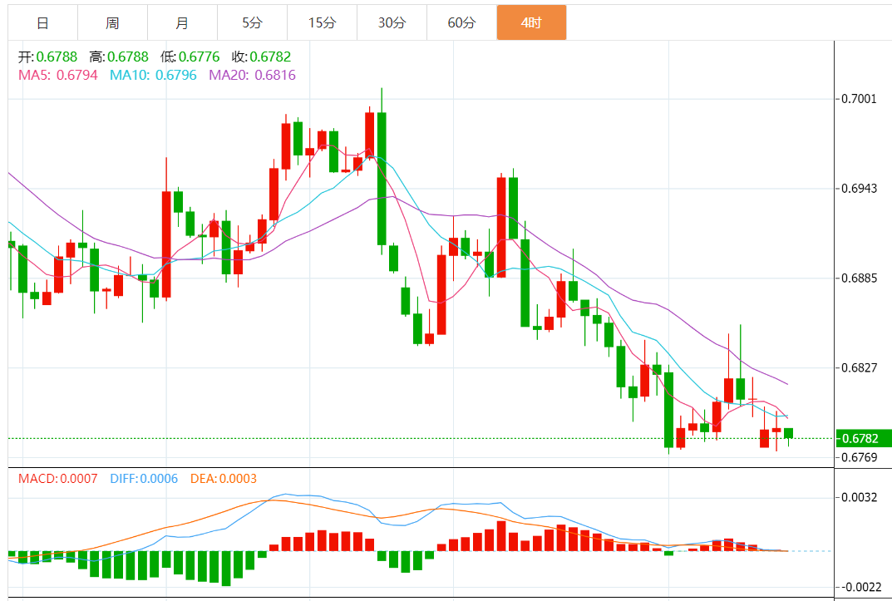
Task: Click the DIFF:0.0006 indicator label
Action: coord(144,479)
